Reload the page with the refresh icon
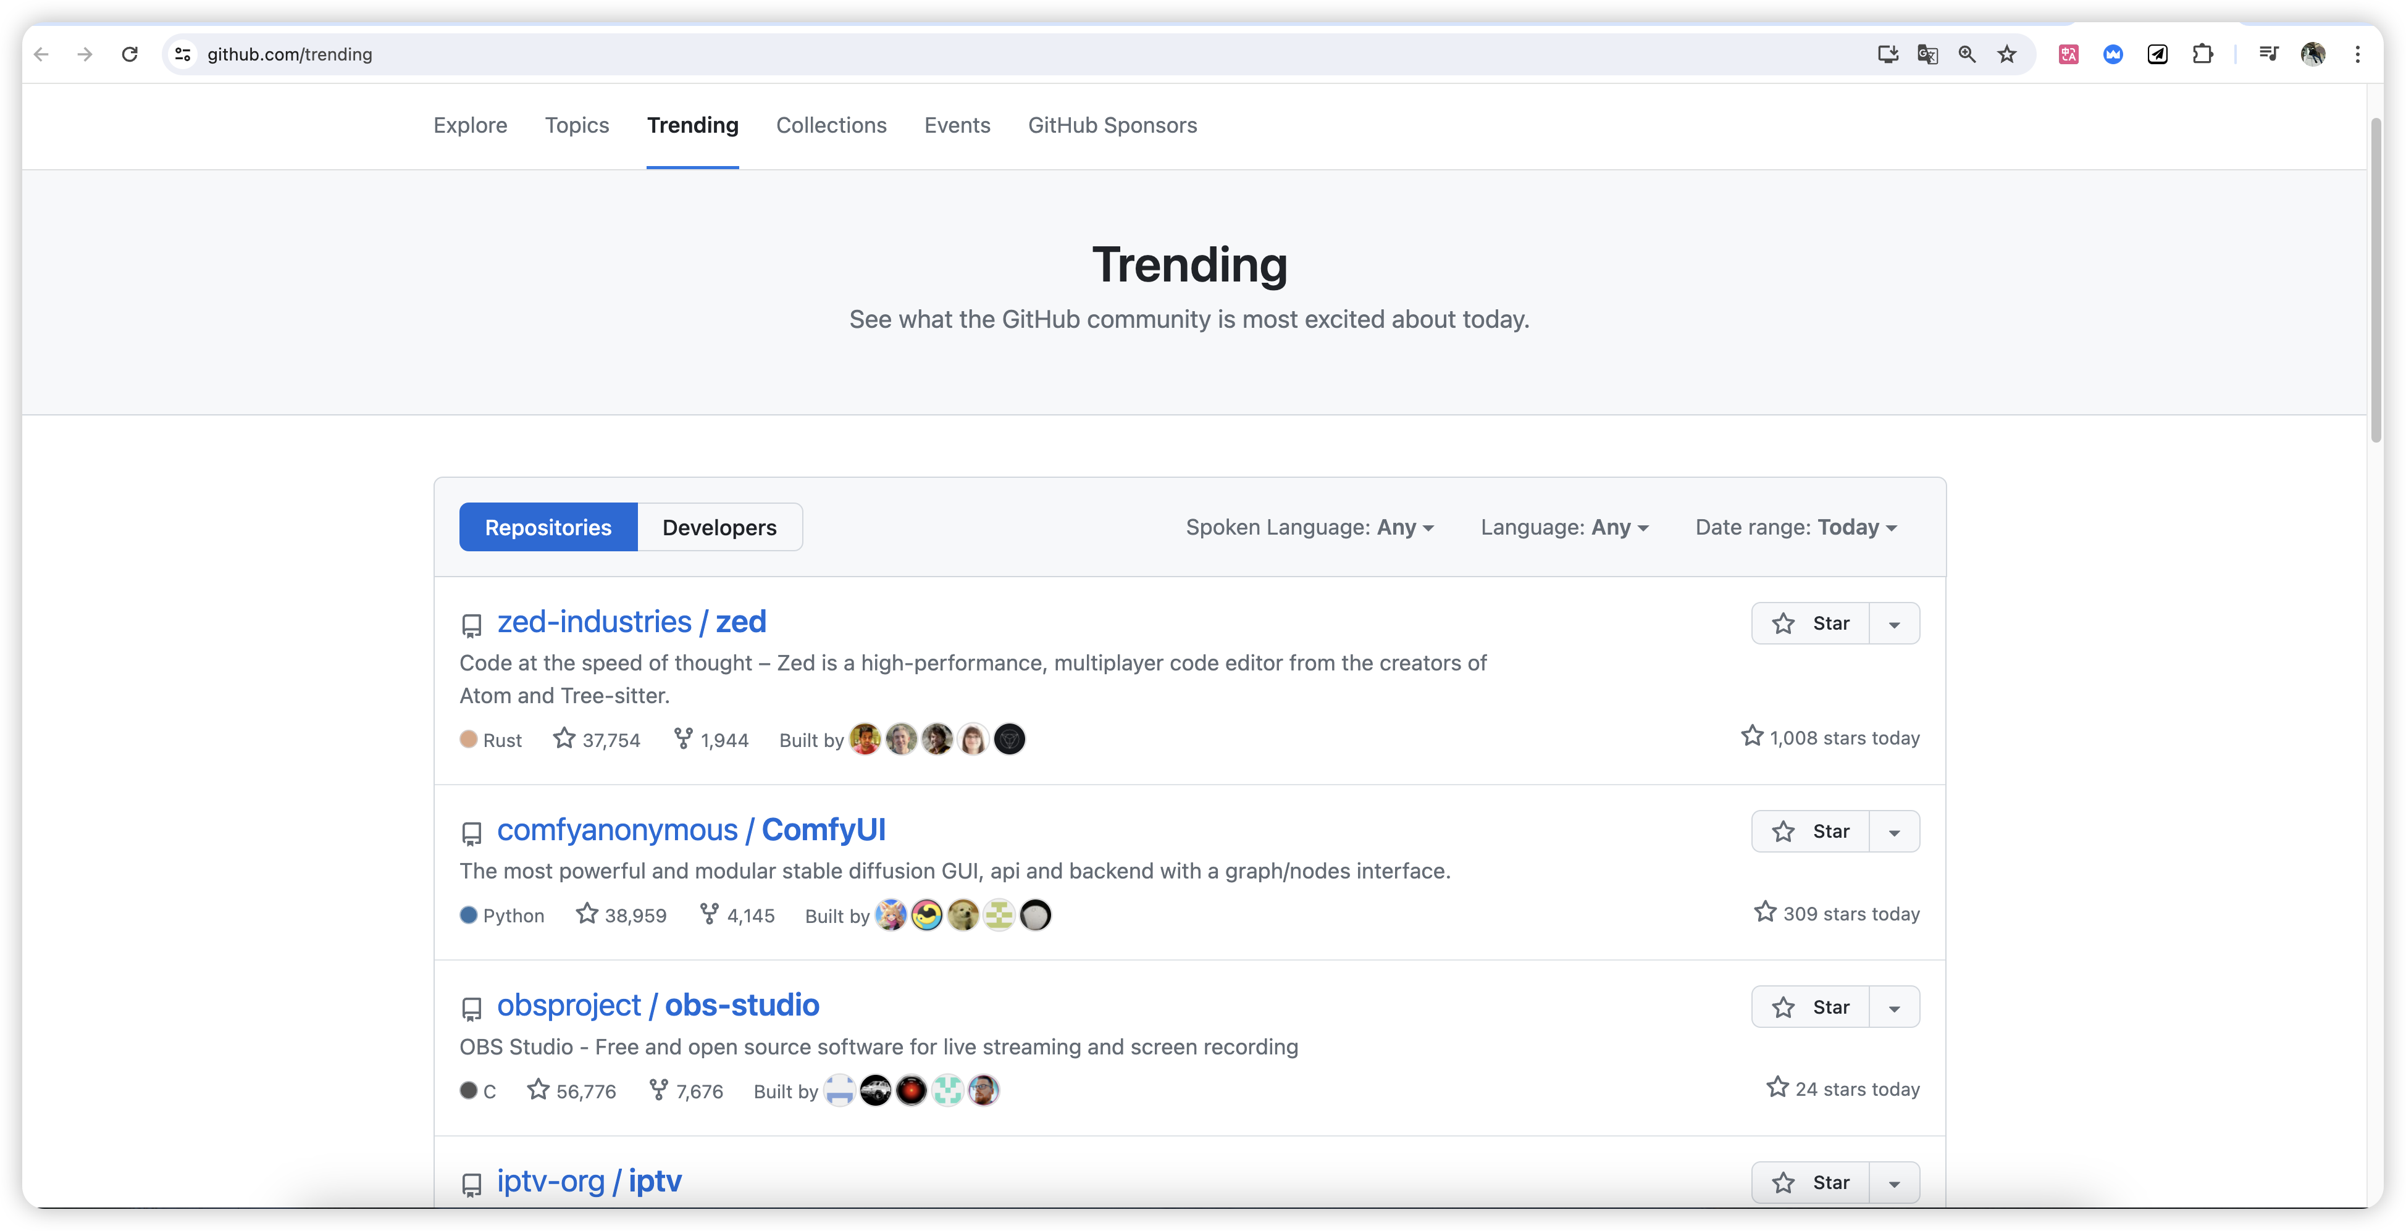The width and height of the screenshot is (2406, 1231). (x=130, y=54)
